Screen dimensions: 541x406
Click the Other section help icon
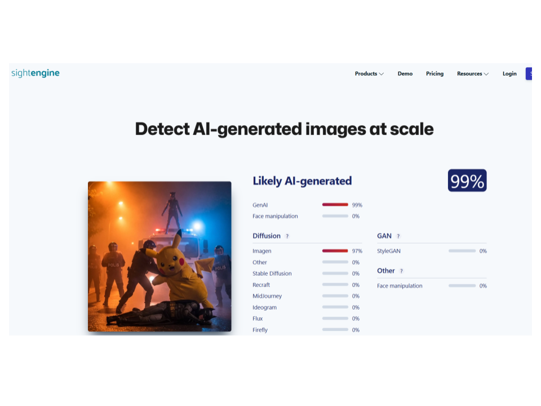401,271
